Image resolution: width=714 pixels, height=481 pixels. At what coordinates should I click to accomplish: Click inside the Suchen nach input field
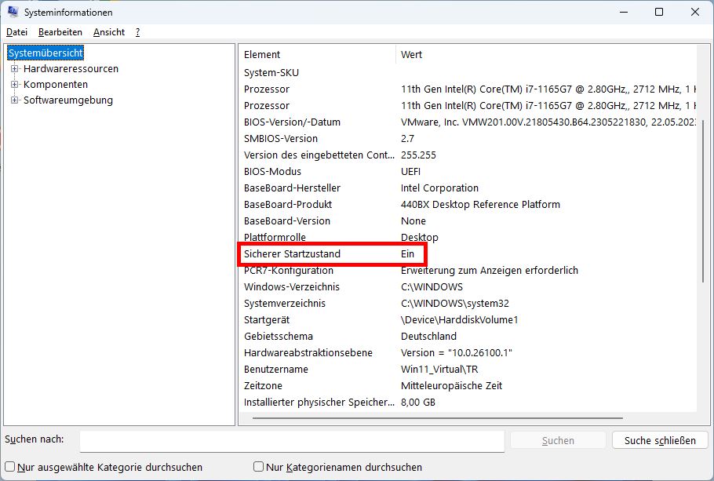[290, 441]
